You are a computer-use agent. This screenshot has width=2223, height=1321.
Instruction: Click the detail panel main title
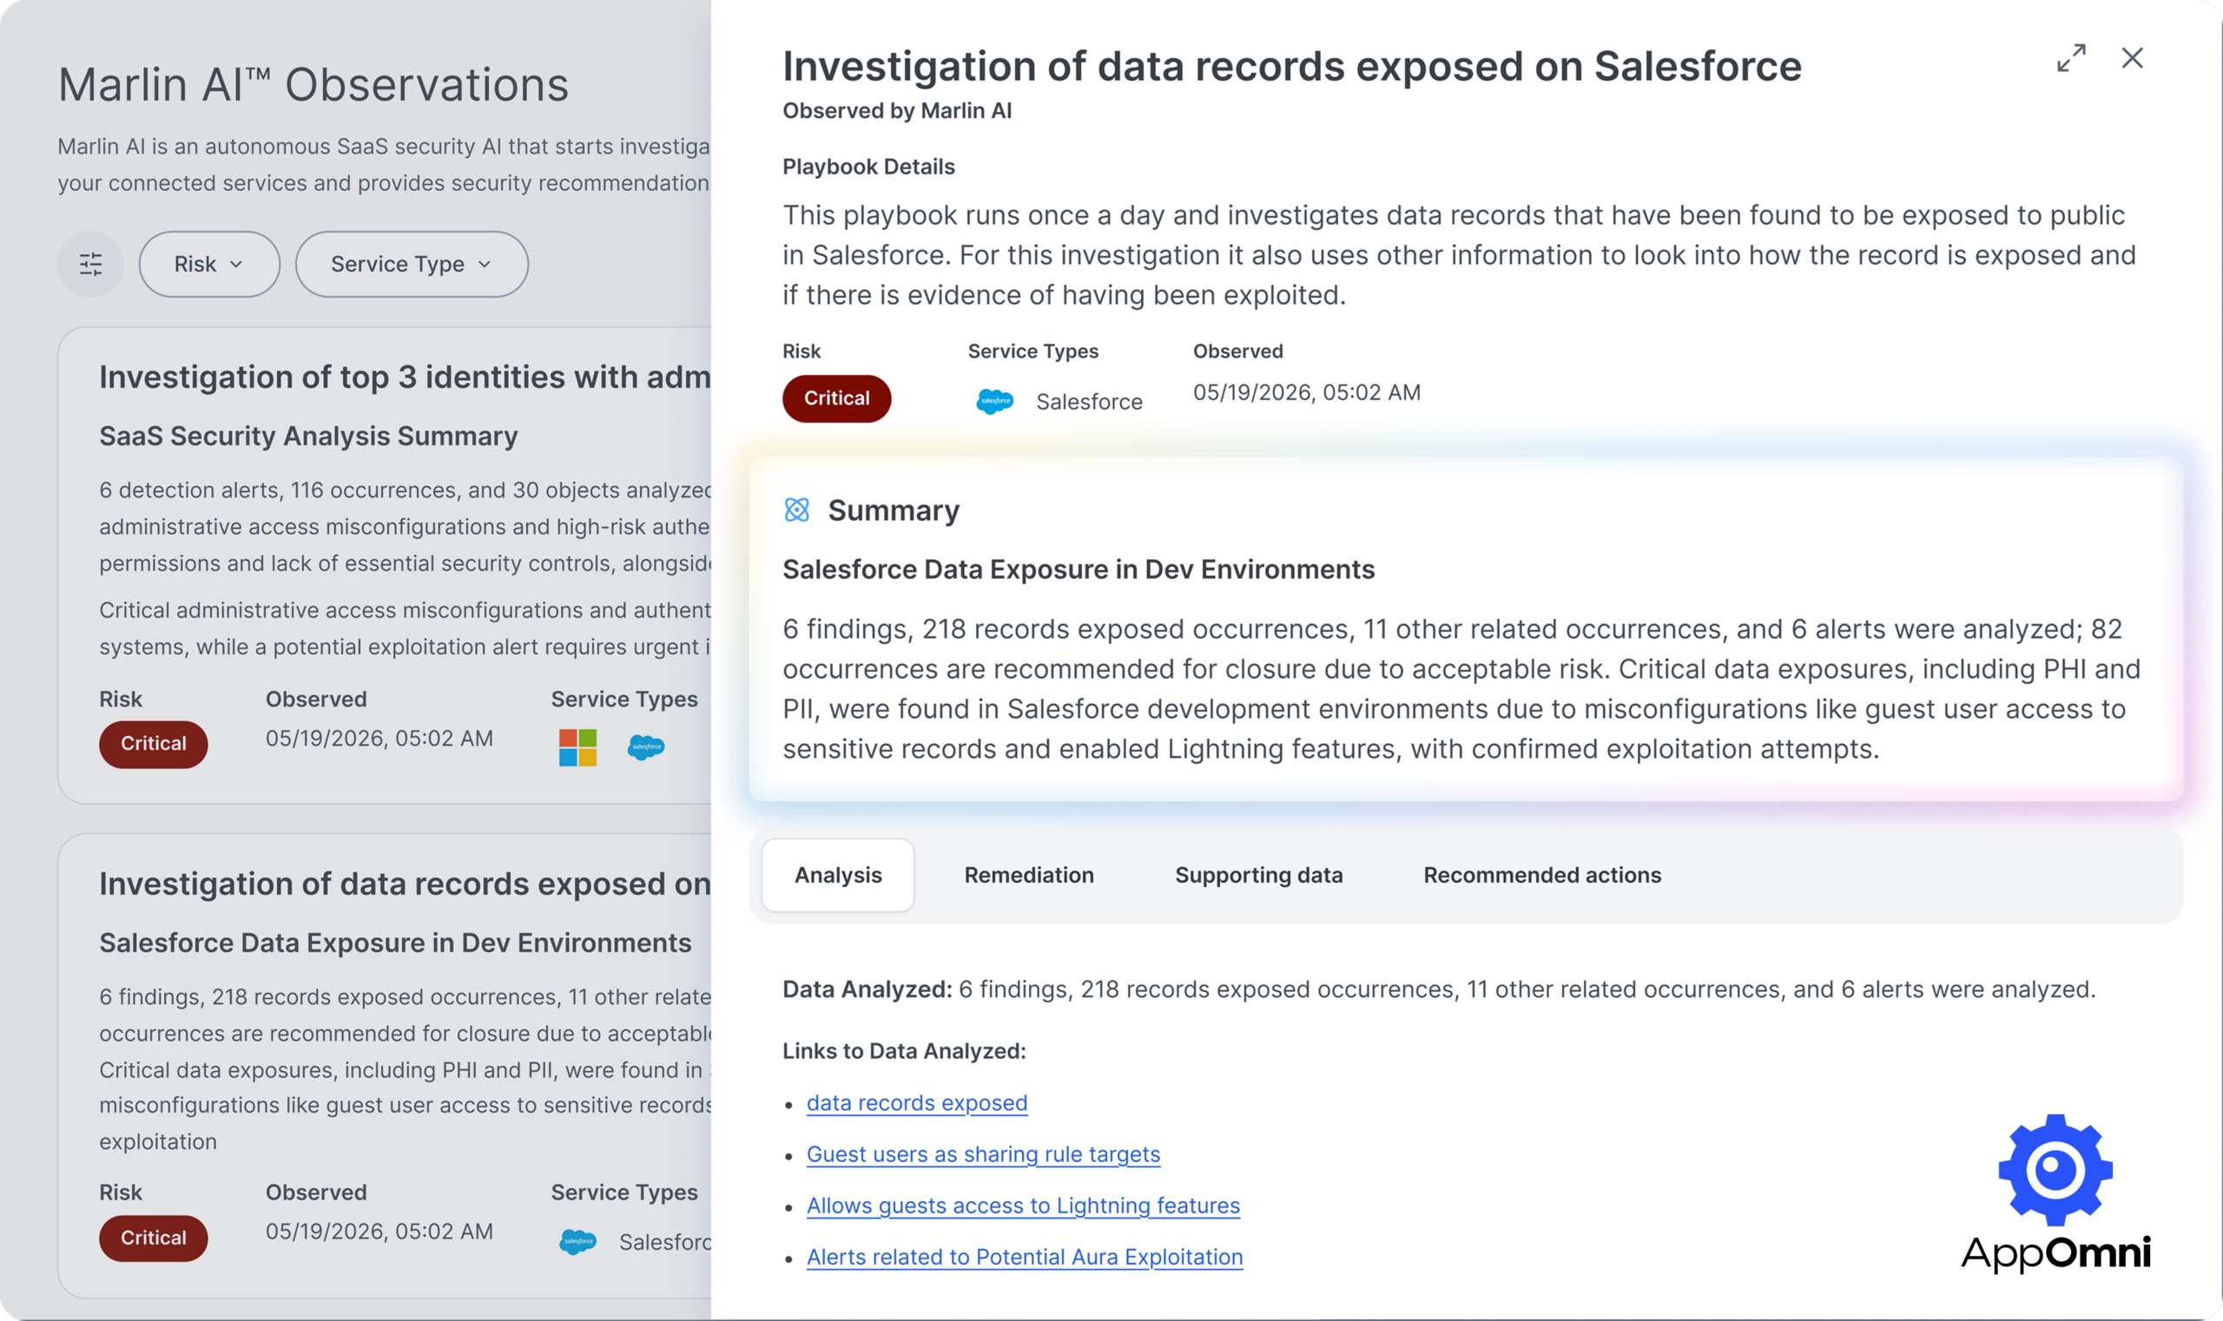[1291, 66]
